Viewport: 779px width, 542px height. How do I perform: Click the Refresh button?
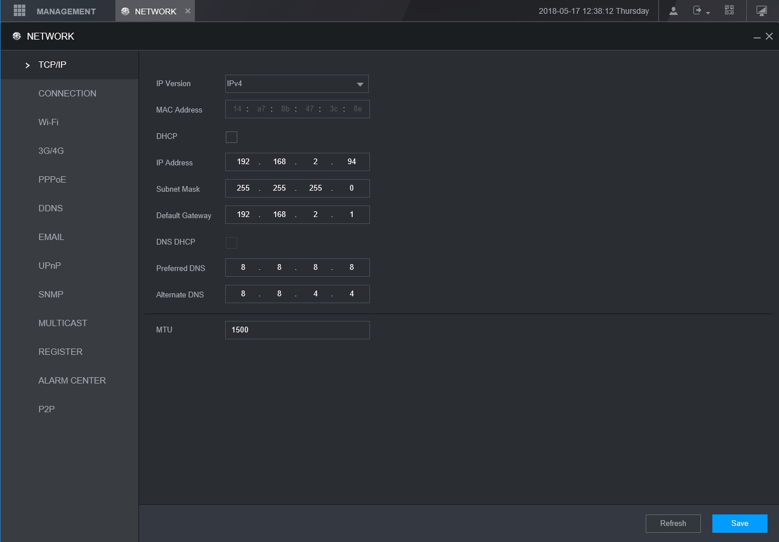(673, 524)
